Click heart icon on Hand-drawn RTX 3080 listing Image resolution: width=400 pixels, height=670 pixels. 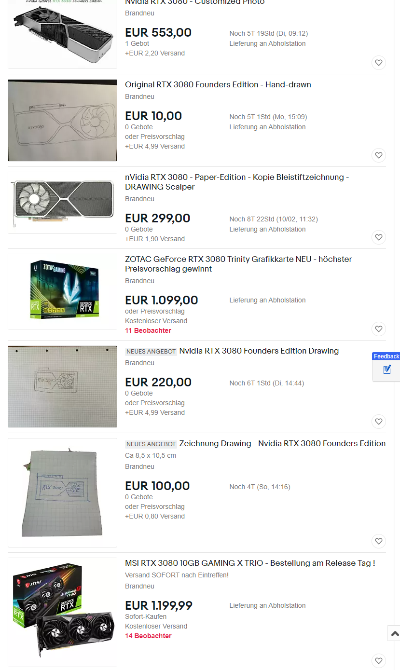379,155
